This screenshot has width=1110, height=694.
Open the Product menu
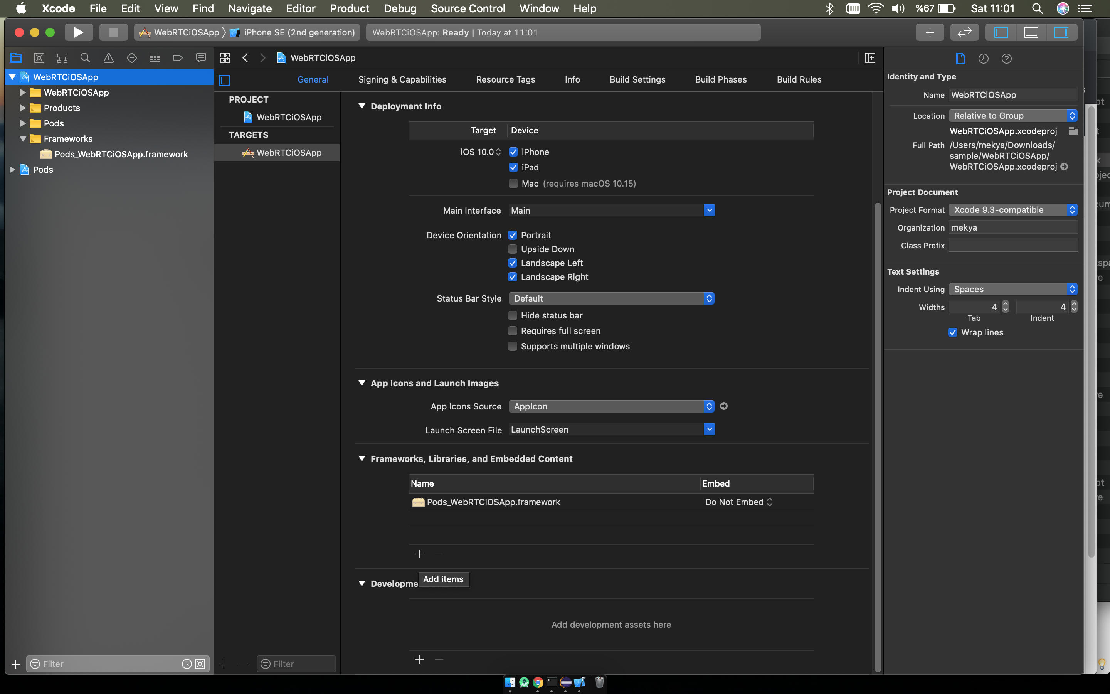[x=349, y=8]
